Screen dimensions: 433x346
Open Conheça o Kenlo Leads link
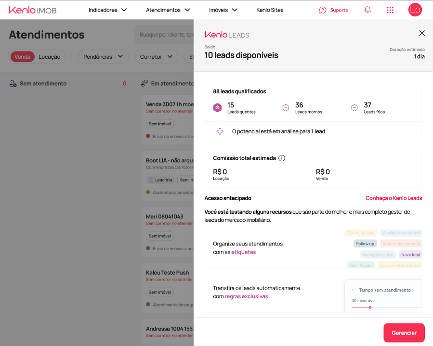(394, 198)
